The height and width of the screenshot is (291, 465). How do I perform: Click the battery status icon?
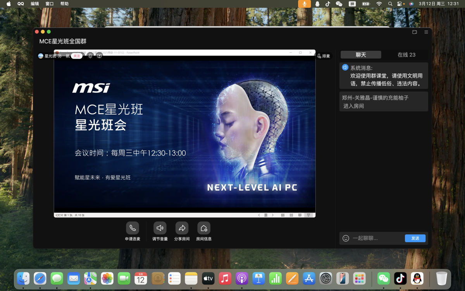point(366,3)
